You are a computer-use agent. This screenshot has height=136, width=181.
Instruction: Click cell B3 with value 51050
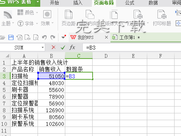pos(52,76)
